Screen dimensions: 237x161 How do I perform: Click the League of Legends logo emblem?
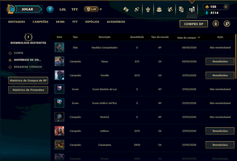click(11, 9)
